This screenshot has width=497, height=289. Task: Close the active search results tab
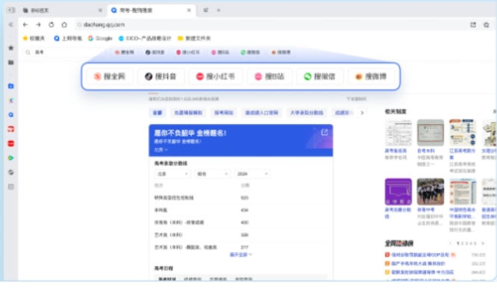point(189,10)
